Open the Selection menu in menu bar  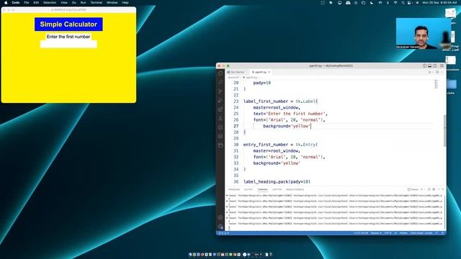50,3
